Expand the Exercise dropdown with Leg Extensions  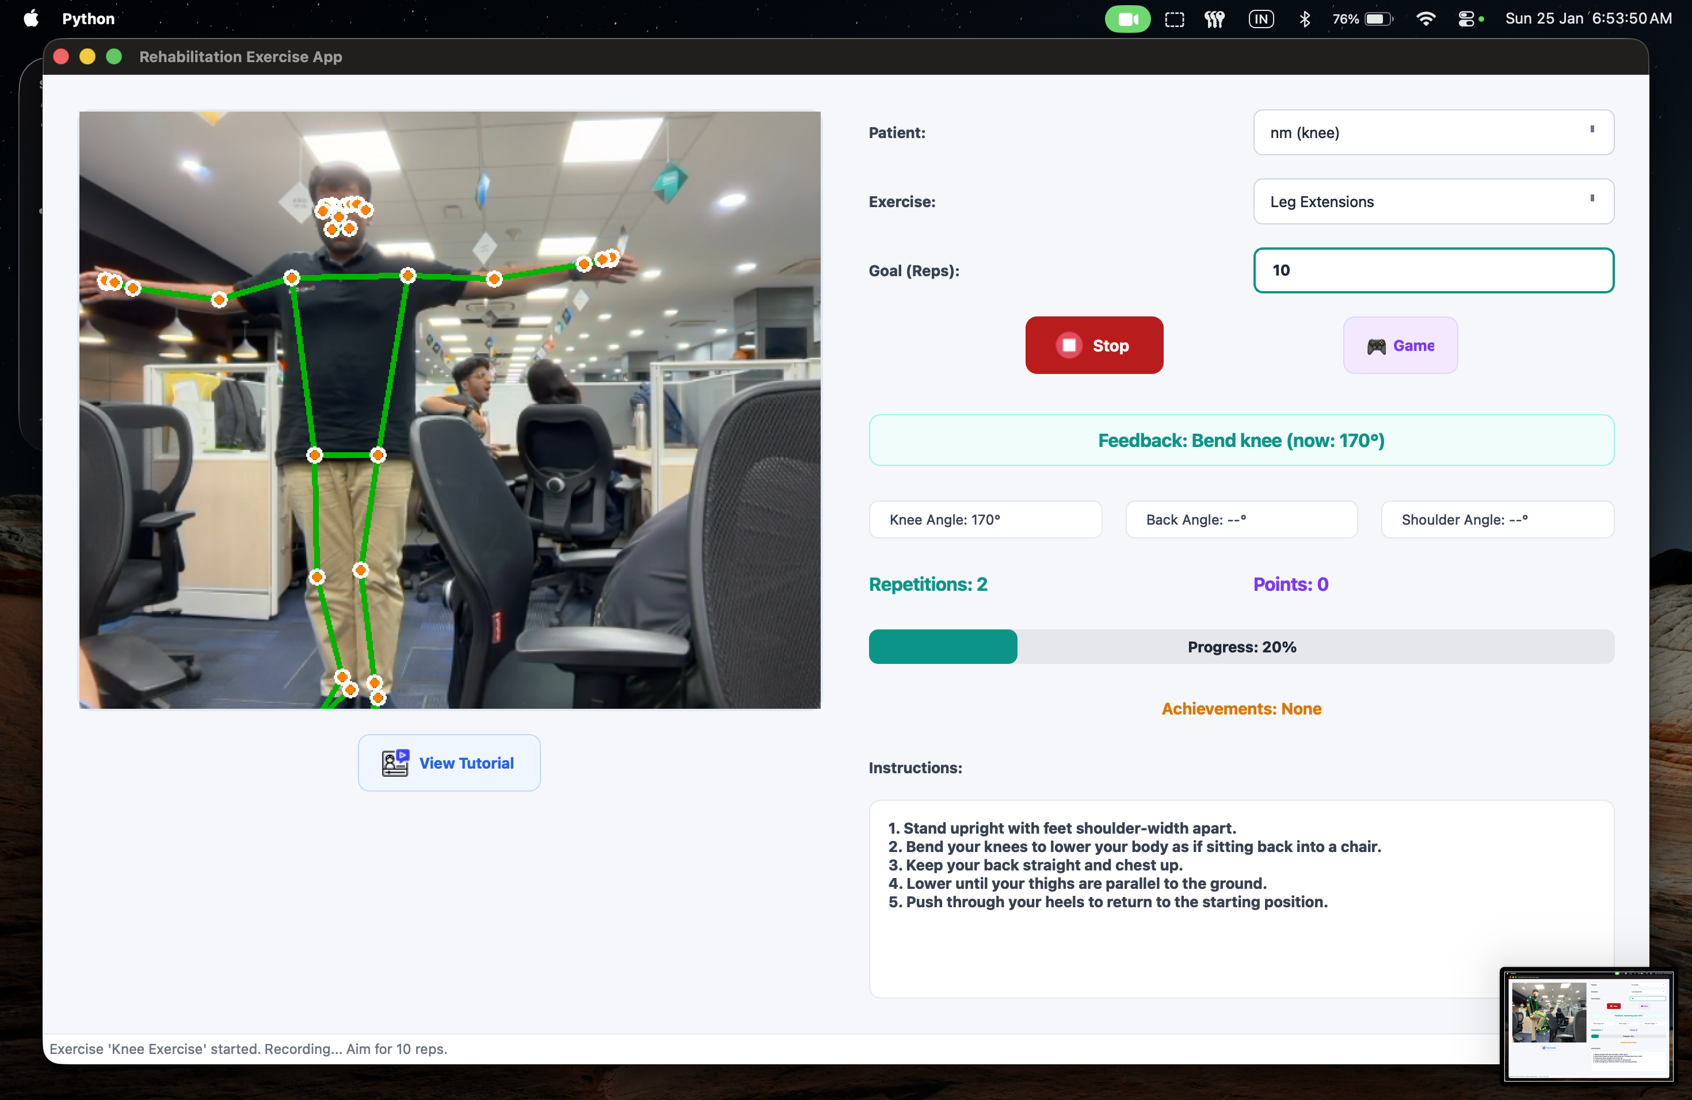pos(1432,202)
